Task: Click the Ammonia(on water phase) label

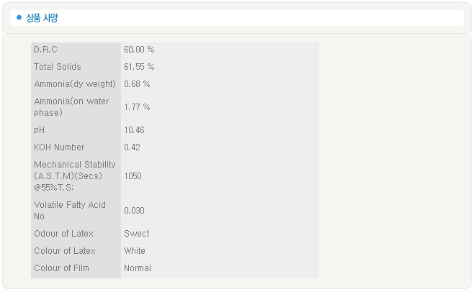Action: point(71,107)
